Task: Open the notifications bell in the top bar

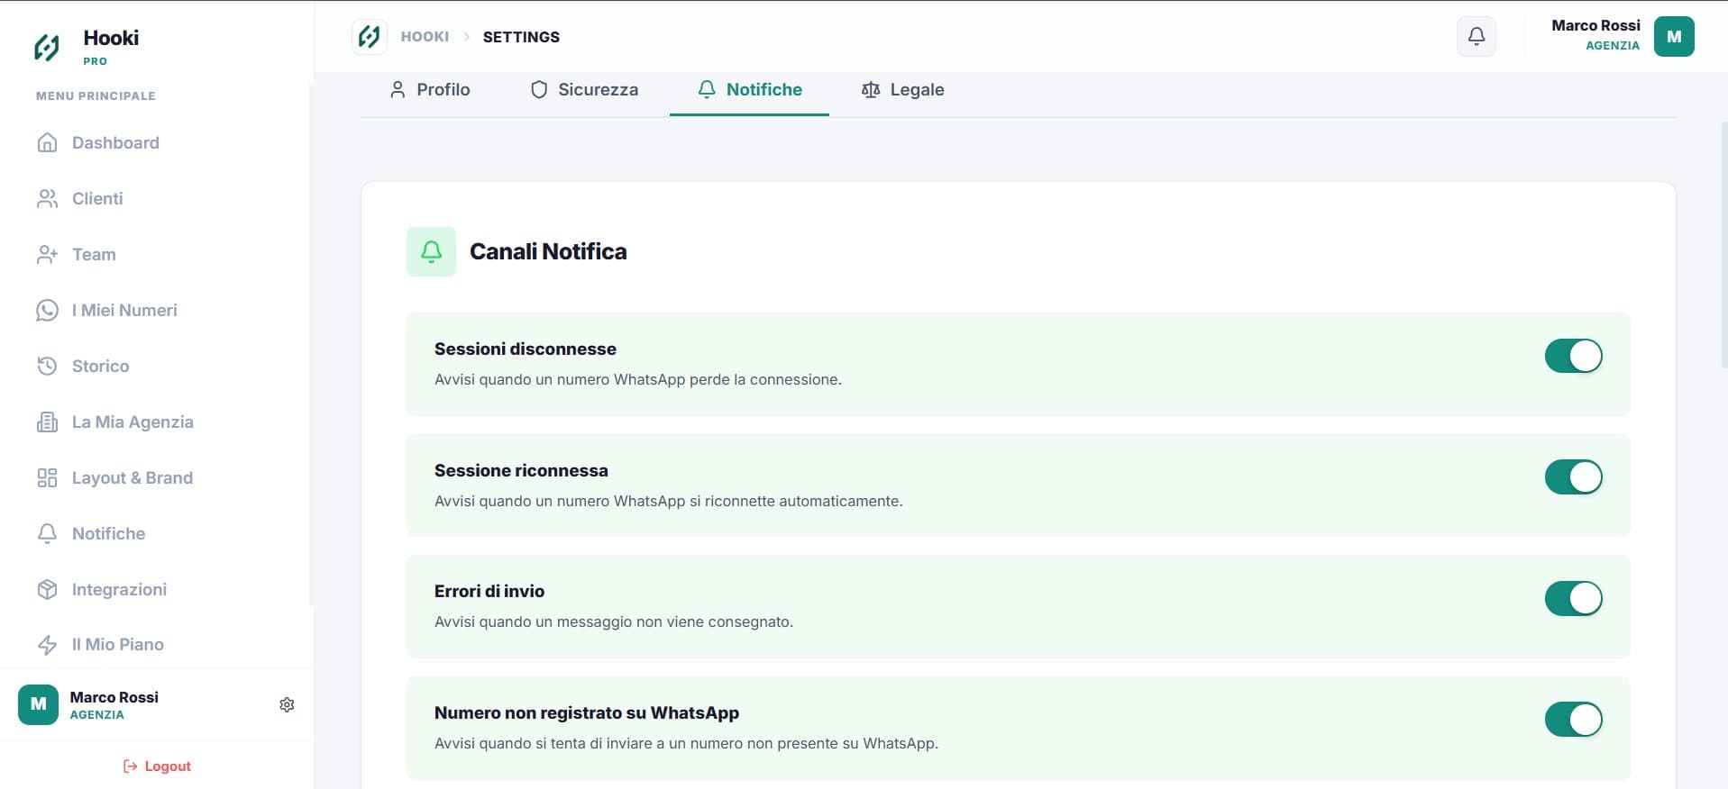Action: pos(1477,37)
